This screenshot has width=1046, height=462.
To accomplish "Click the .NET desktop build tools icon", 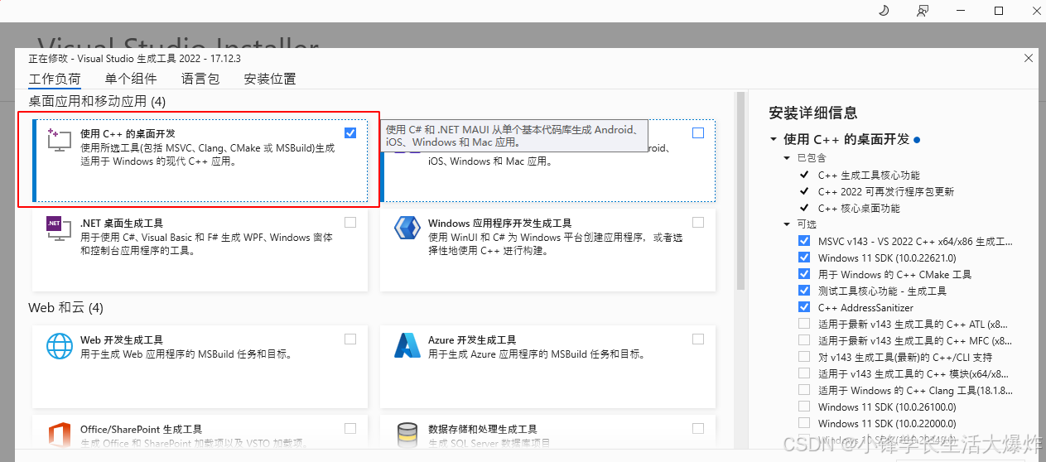I will click(59, 229).
